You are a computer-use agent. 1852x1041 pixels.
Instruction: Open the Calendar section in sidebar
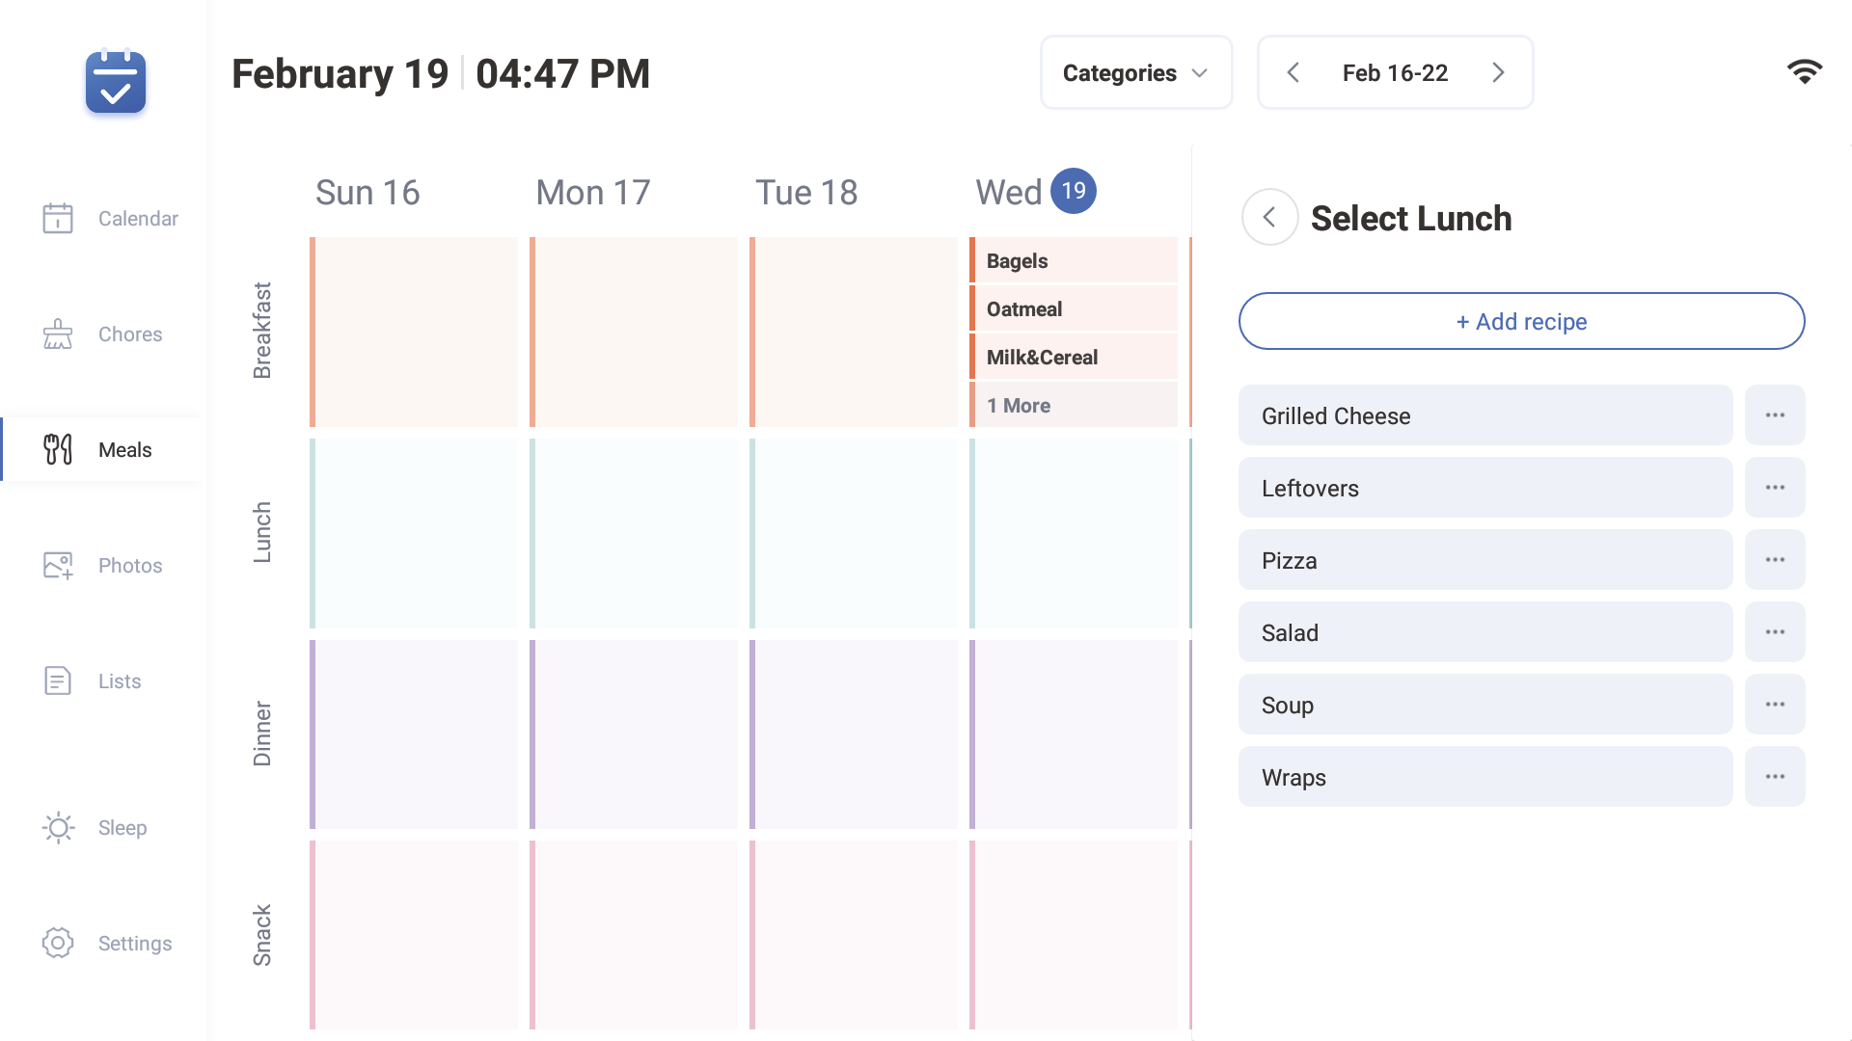click(109, 218)
